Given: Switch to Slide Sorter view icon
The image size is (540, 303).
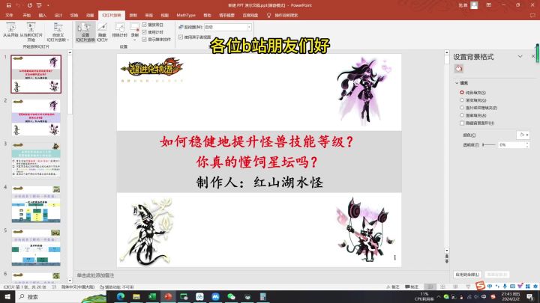Looking at the screenshot, I should [443, 287].
